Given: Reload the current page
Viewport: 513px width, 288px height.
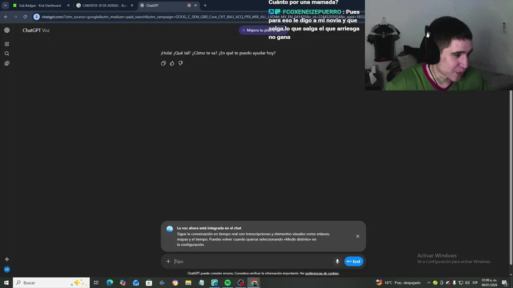Looking at the screenshot, I should pyautogui.click(x=25, y=17).
